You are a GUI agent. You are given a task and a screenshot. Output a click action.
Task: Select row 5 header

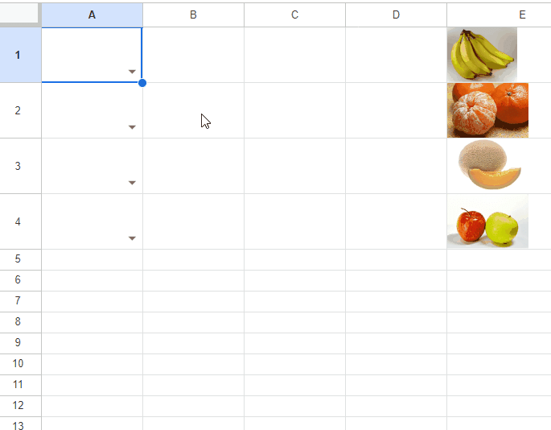click(18, 259)
